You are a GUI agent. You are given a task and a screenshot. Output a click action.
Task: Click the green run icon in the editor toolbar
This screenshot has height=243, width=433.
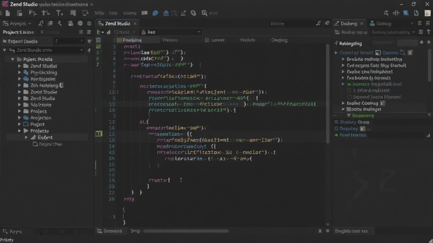point(99,32)
